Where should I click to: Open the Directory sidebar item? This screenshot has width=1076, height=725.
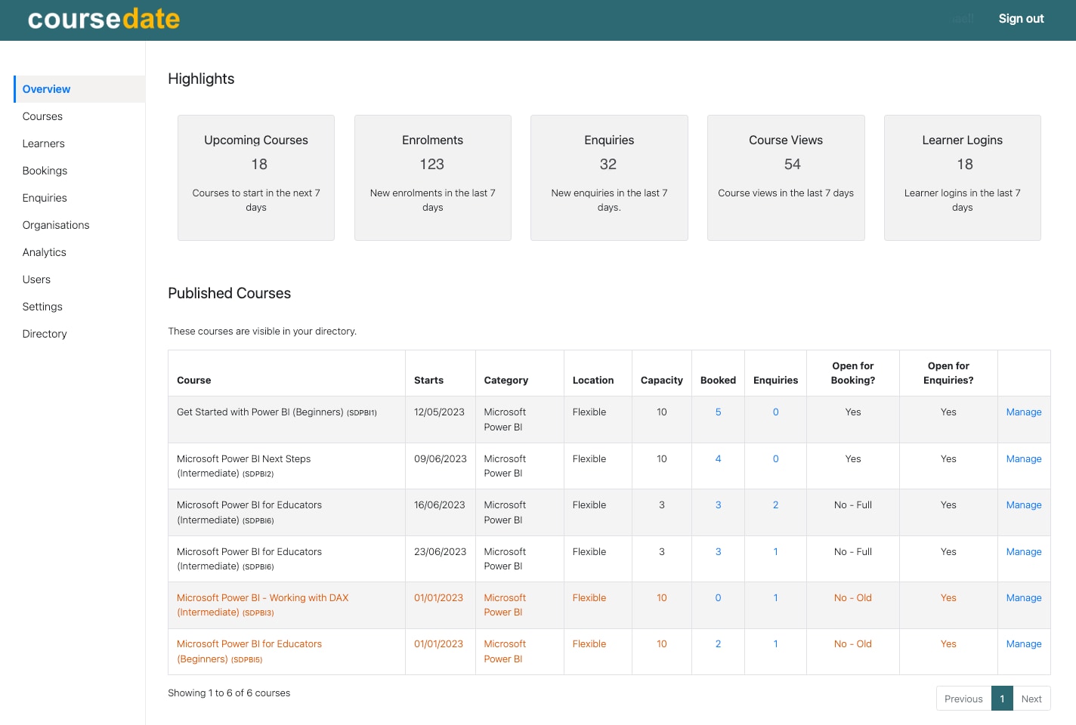[x=45, y=334]
